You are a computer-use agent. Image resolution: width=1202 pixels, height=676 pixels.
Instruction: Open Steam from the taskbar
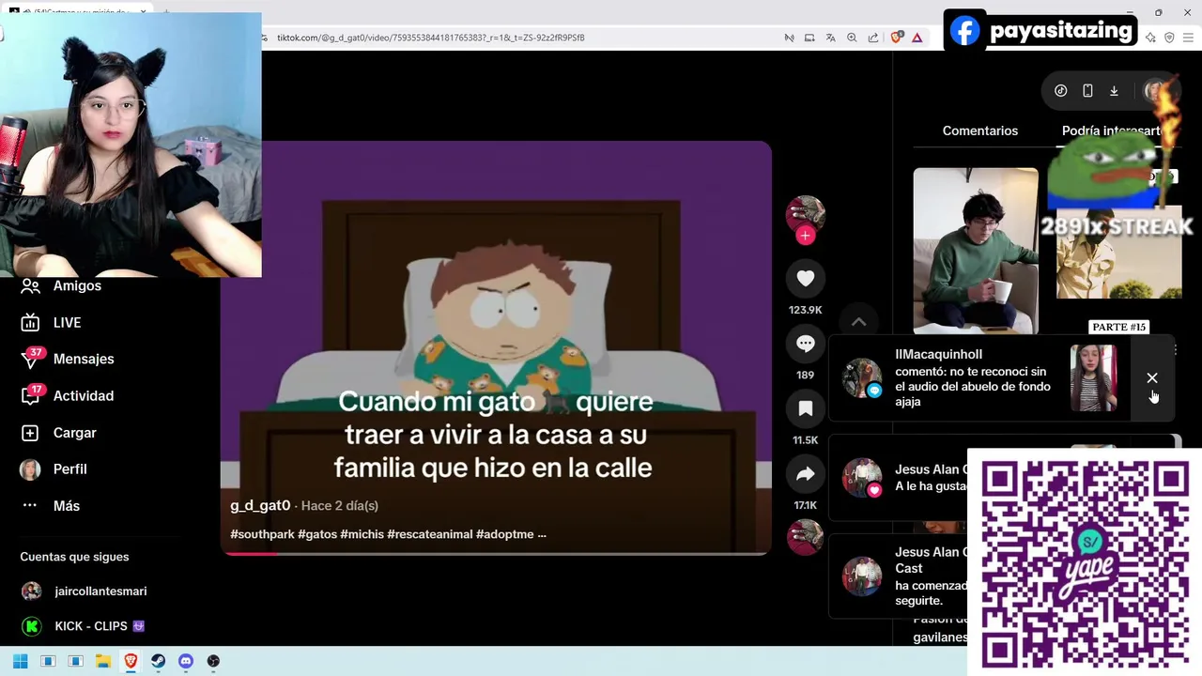click(158, 661)
